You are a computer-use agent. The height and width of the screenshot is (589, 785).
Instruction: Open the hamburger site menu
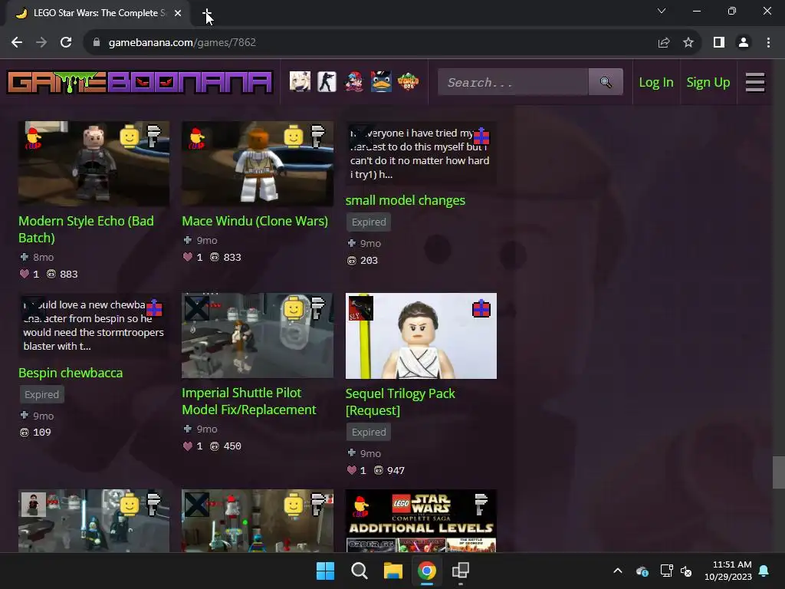(755, 82)
